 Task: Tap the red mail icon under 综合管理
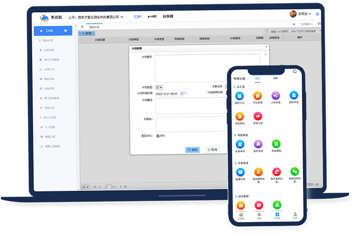(259, 205)
